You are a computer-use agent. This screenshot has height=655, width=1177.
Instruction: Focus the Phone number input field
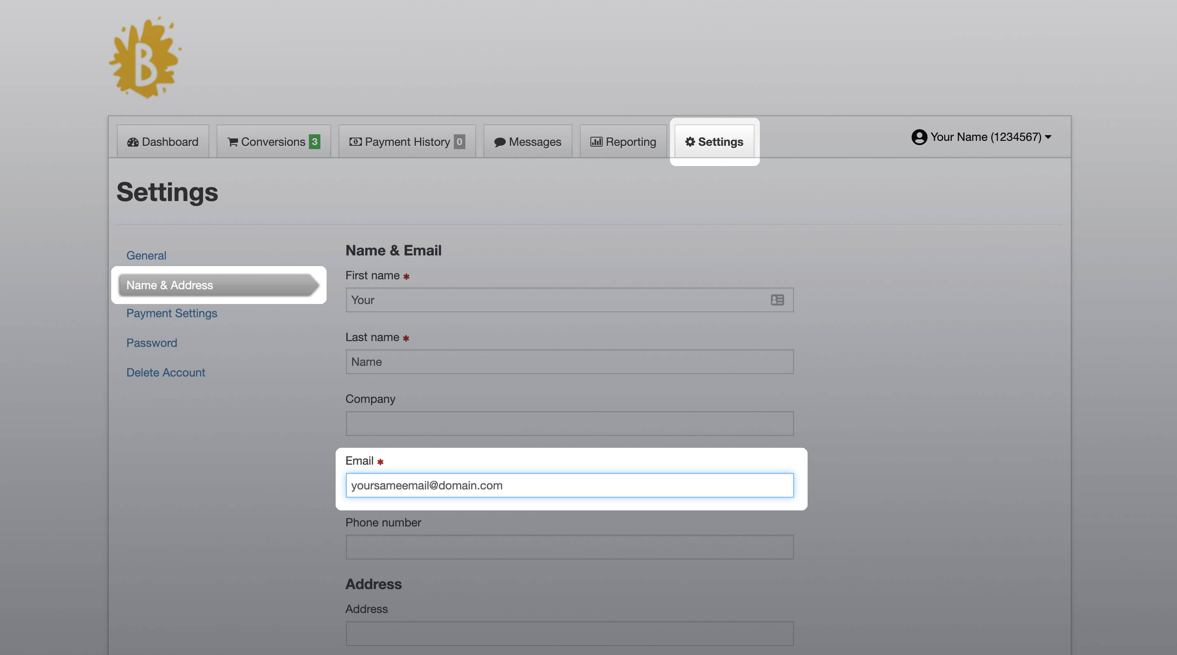click(x=570, y=547)
